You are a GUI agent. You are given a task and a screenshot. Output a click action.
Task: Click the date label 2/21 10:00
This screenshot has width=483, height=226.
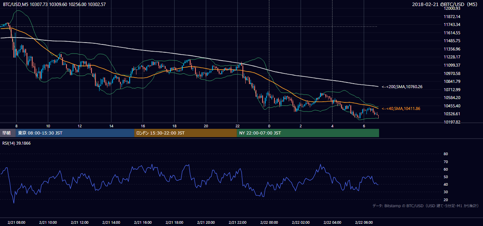point(48,223)
